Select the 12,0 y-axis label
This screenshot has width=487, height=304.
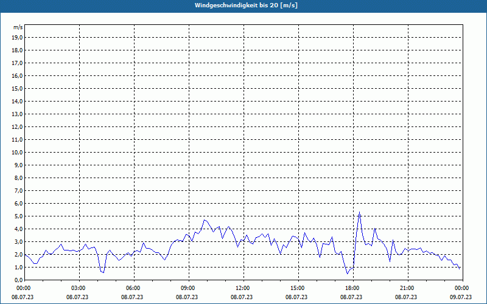(17, 127)
